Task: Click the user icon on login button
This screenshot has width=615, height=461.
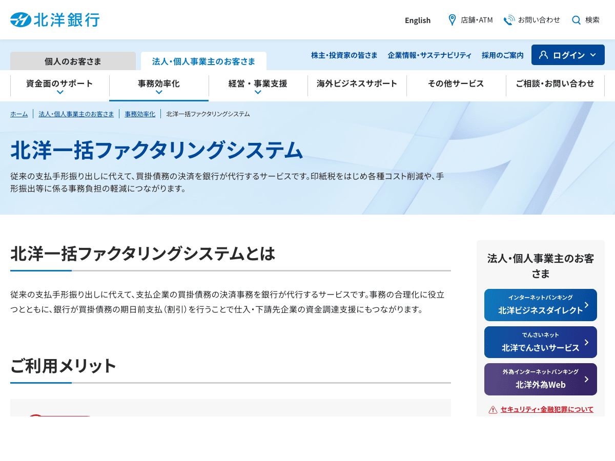Action: 544,55
